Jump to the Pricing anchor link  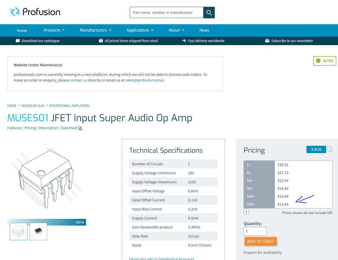(x=30, y=128)
